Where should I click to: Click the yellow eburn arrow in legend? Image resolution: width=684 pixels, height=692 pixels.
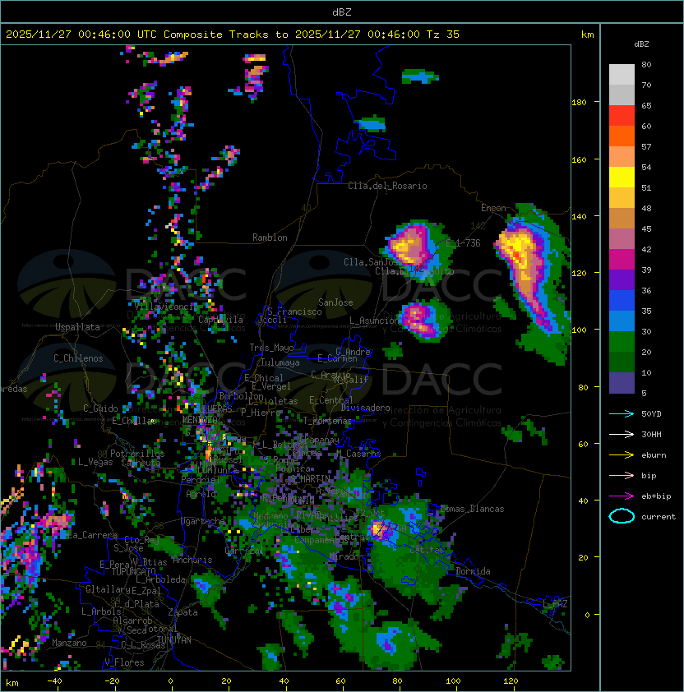pos(622,455)
